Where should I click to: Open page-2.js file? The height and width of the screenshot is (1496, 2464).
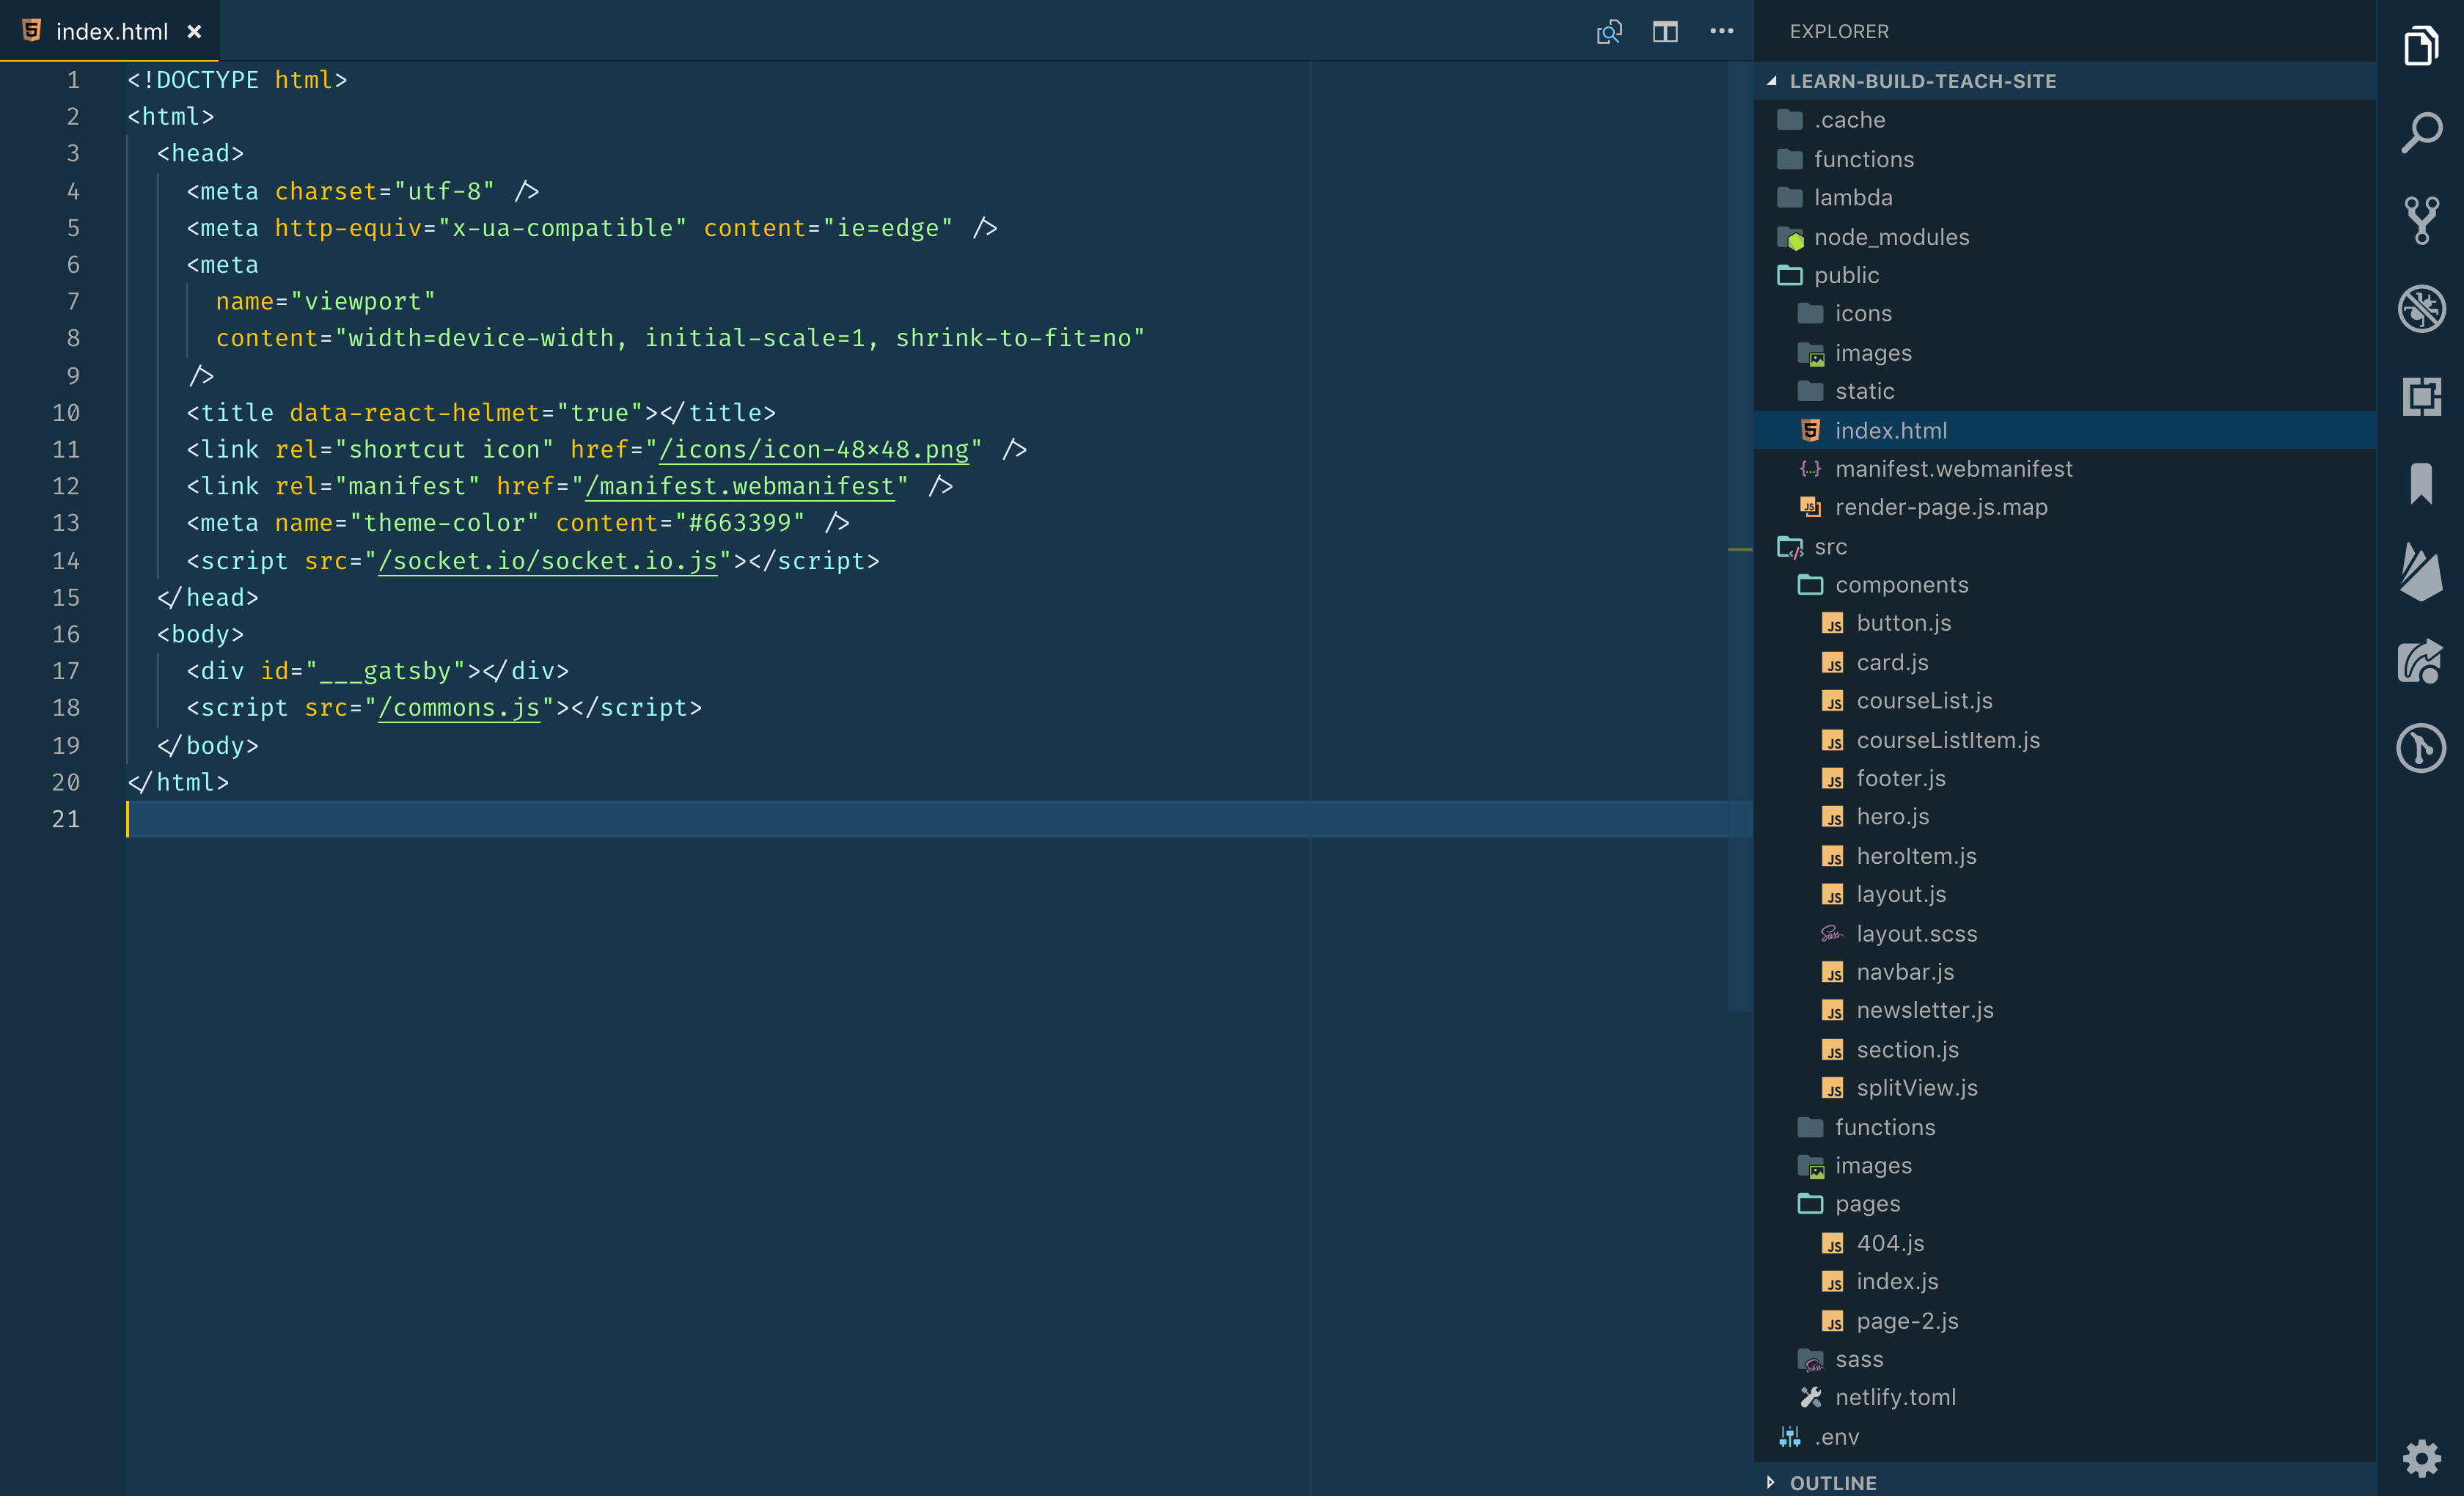click(x=2065, y=1321)
